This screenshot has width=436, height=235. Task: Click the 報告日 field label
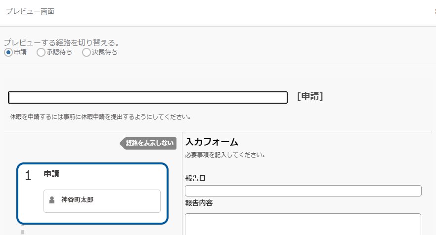pos(195,178)
